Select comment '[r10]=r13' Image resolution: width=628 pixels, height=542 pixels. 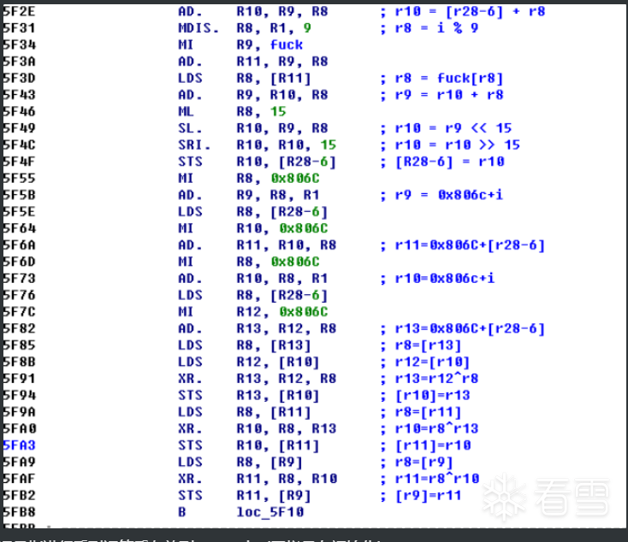click(433, 395)
